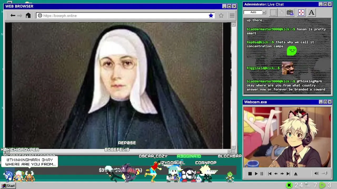Screen dimensions: 337x189
Task: Adjust the Webcam.exe volume slider
Action: (325, 173)
